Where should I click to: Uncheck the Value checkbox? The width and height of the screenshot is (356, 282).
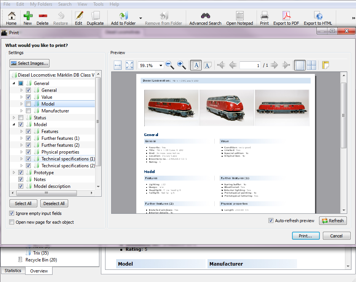pos(29,97)
